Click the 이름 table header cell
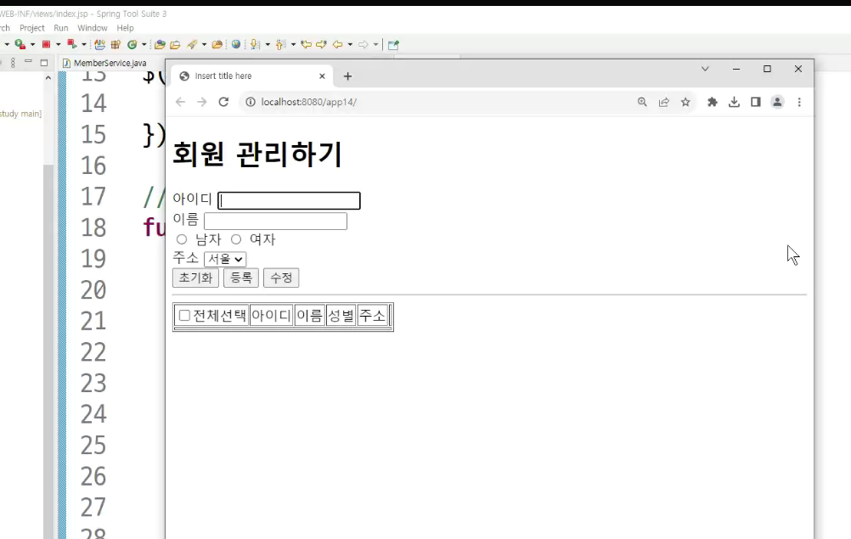 click(309, 316)
